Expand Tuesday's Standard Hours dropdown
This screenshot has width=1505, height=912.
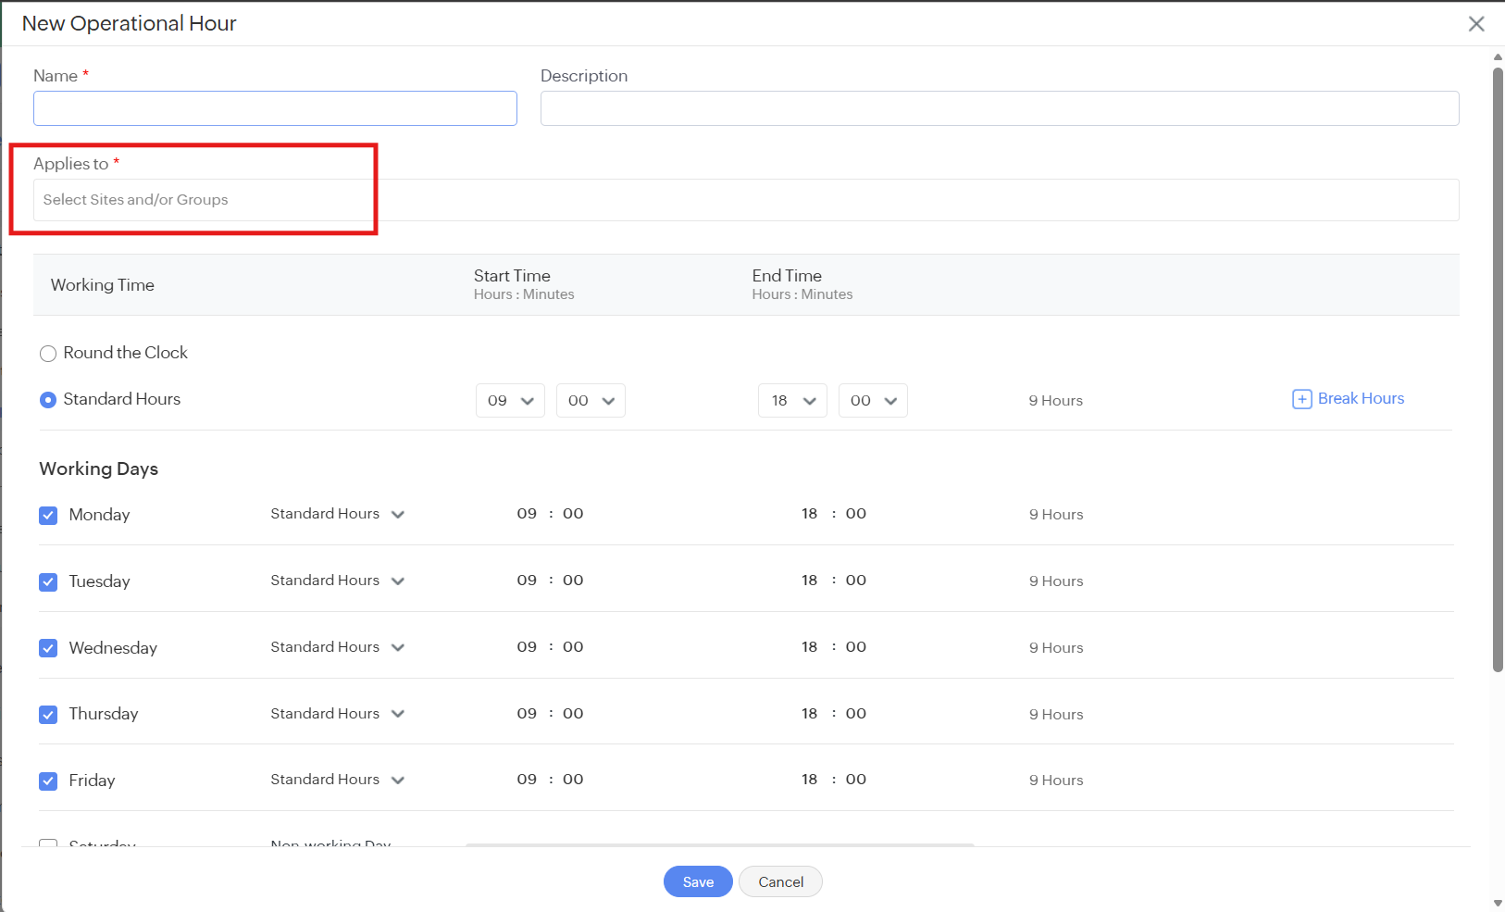pos(338,581)
